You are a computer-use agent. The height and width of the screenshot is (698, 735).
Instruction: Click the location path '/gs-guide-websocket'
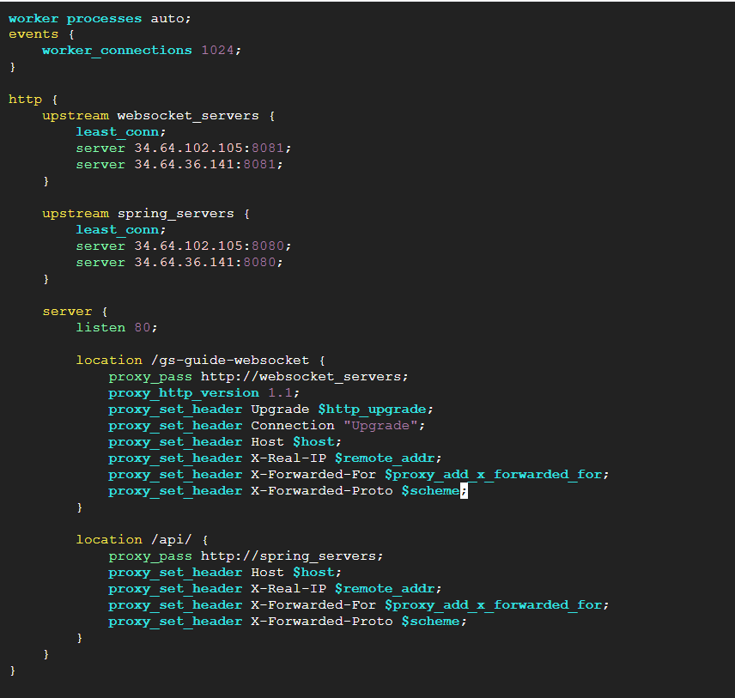[230, 361]
